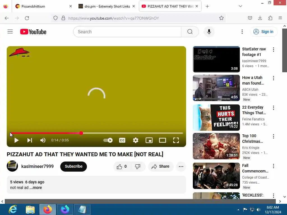The image size is (287, 215).
Task: Open the YouTube hamburger guide menu
Action: click(10, 32)
